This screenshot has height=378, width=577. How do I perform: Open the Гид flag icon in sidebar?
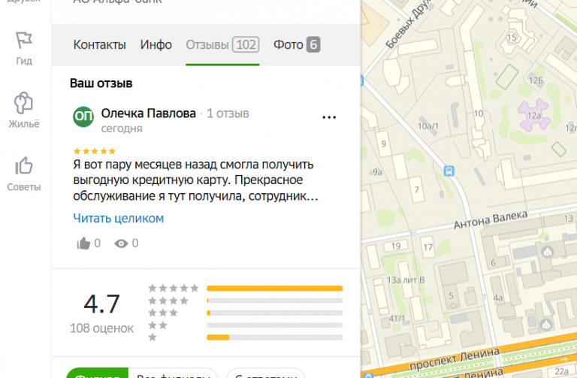coord(24,40)
